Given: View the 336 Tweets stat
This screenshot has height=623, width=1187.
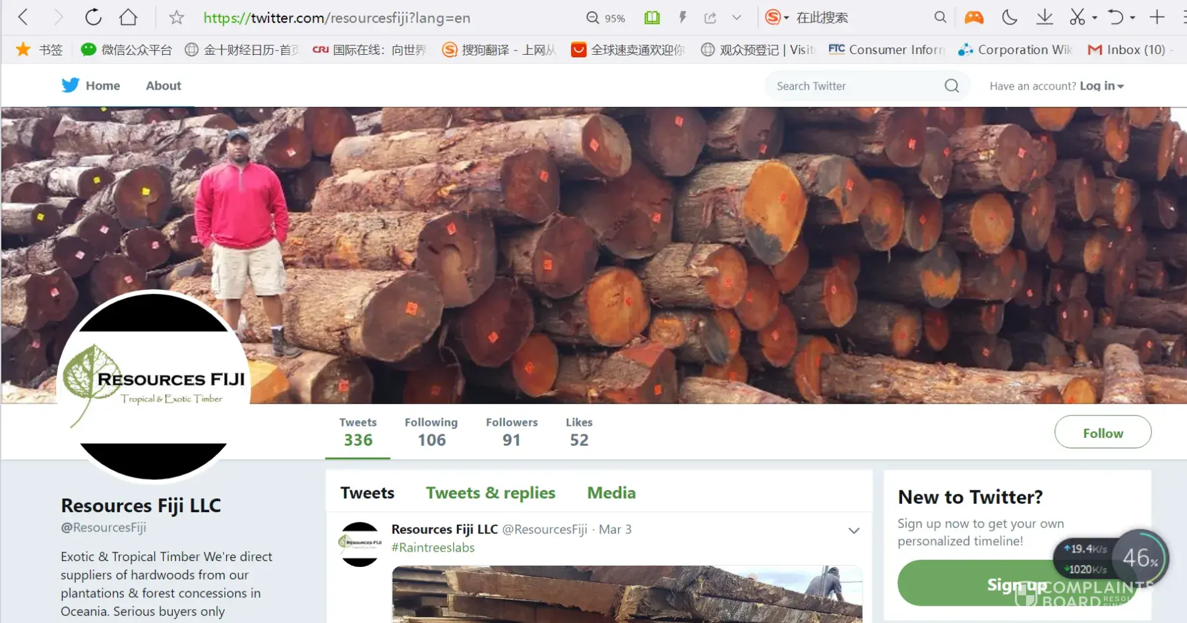Looking at the screenshot, I should (358, 432).
